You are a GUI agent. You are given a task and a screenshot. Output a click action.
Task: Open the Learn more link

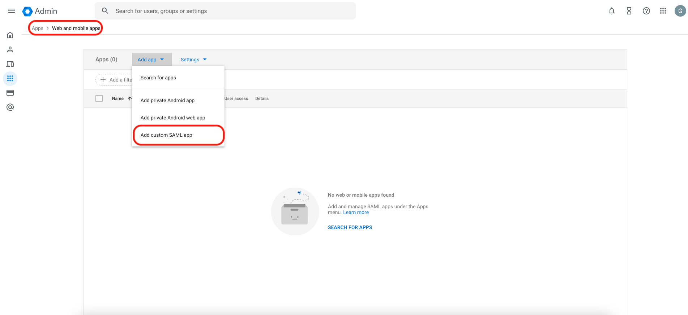coord(356,213)
